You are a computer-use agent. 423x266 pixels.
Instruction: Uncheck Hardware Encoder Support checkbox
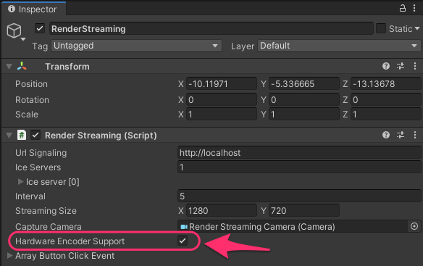tap(183, 241)
